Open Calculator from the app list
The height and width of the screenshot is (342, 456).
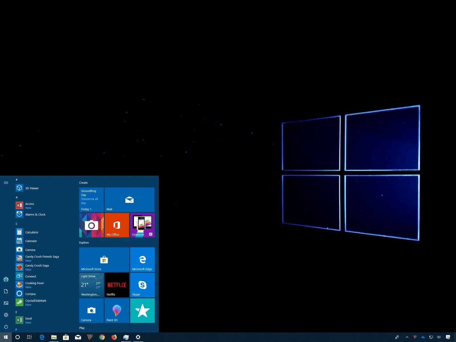[x=43, y=232]
